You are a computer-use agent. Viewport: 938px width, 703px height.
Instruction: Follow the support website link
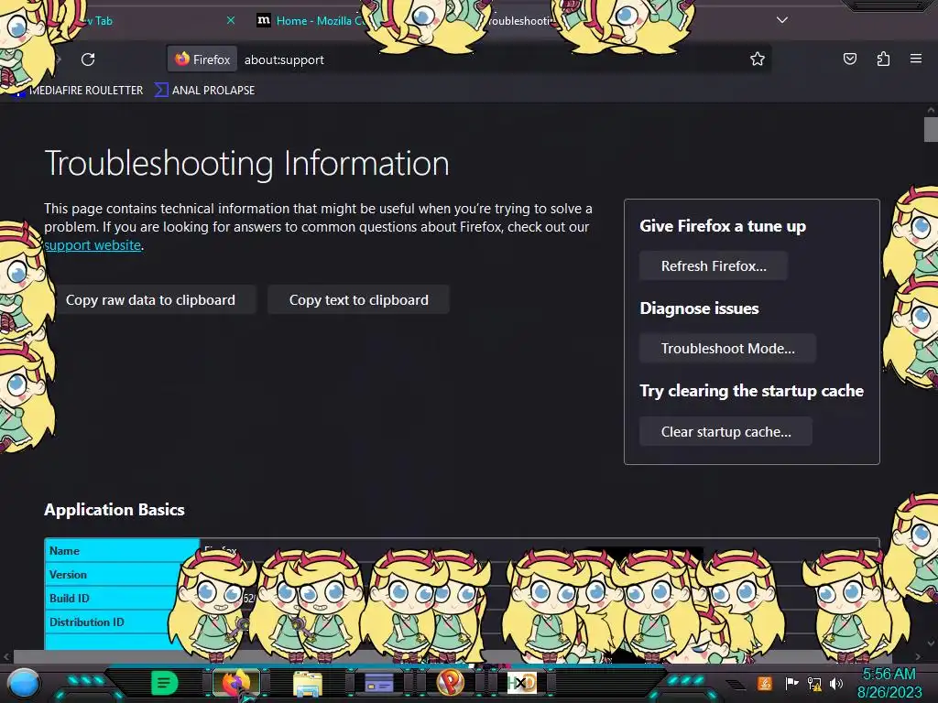[93, 245]
